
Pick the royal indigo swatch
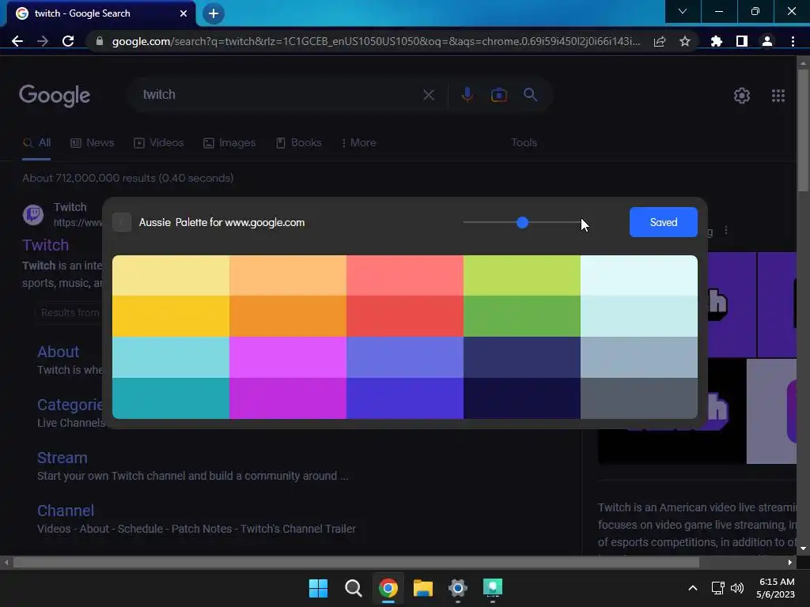(404, 398)
